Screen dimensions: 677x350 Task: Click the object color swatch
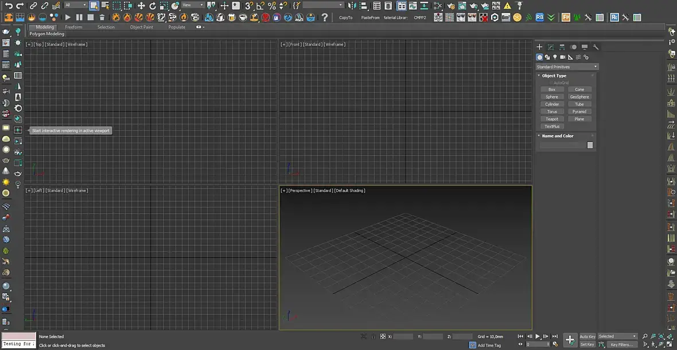[x=590, y=145]
